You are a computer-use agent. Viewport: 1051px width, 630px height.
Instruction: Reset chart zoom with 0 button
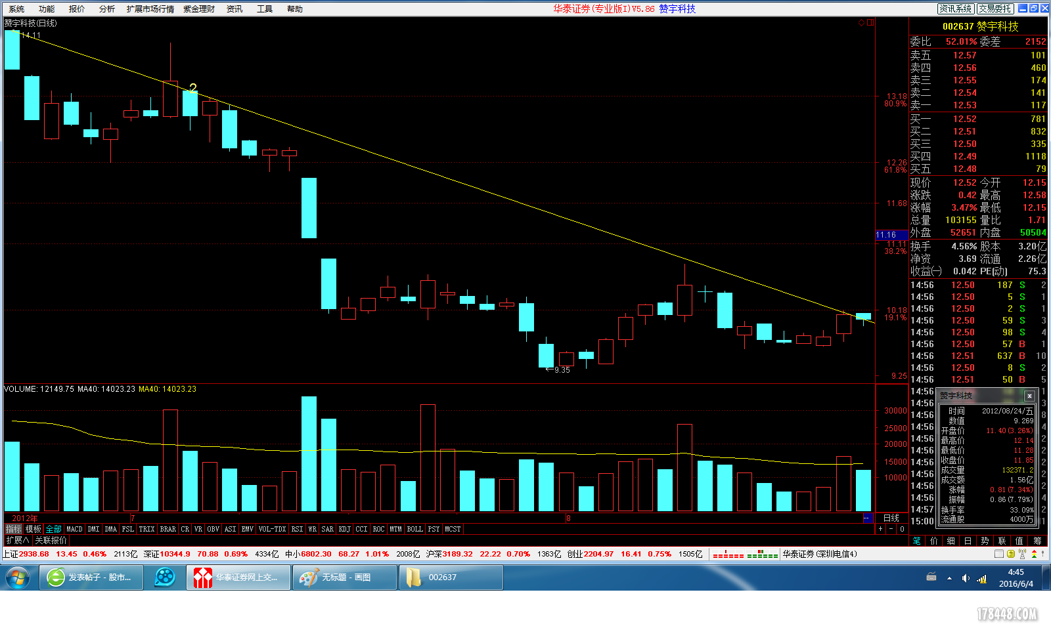[x=903, y=529]
